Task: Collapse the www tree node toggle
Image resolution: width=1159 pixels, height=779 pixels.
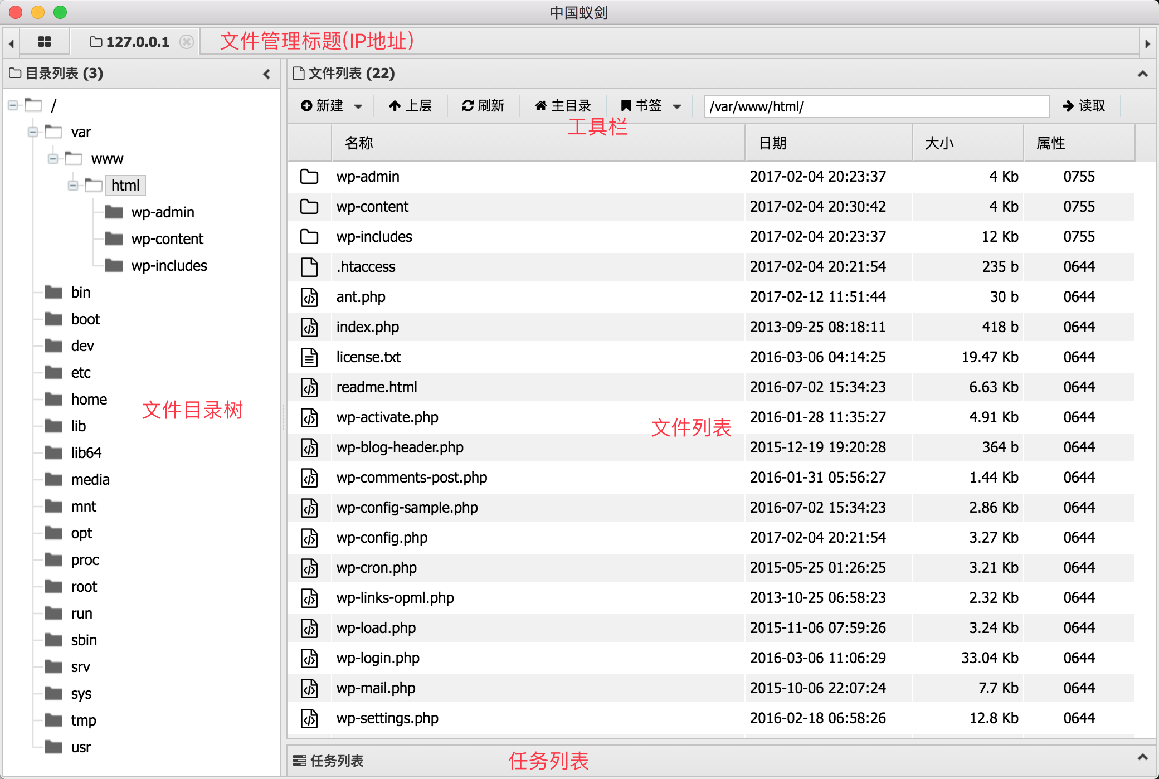Action: click(53, 159)
